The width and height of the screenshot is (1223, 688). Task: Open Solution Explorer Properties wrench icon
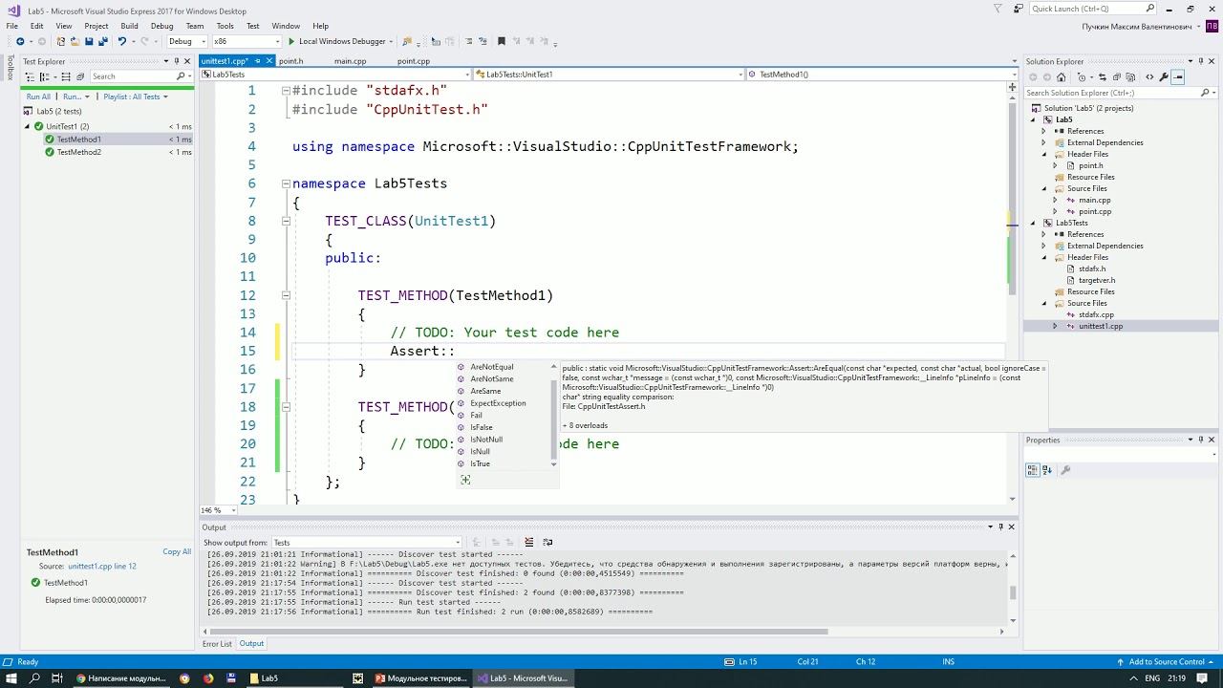[x=1164, y=77]
